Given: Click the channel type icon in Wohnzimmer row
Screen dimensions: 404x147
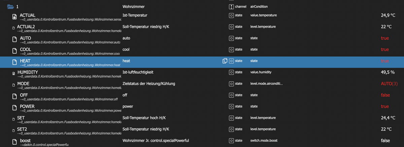Looking at the screenshot, I should coord(231,7).
